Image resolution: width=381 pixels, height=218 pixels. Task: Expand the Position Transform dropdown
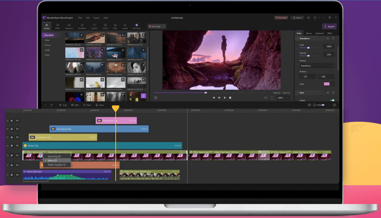[316, 65]
